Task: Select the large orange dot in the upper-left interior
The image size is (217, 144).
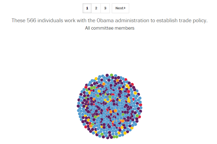Action: tap(104, 84)
